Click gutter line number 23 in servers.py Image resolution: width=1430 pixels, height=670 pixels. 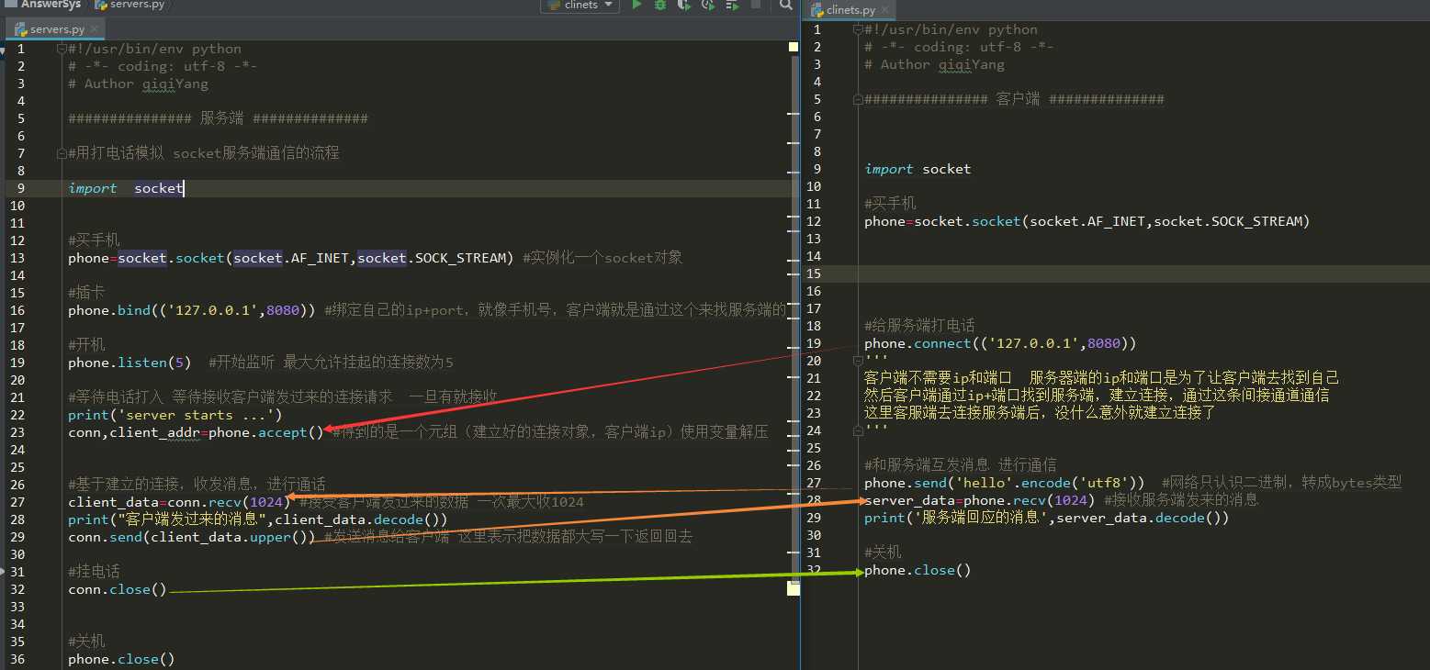(18, 432)
